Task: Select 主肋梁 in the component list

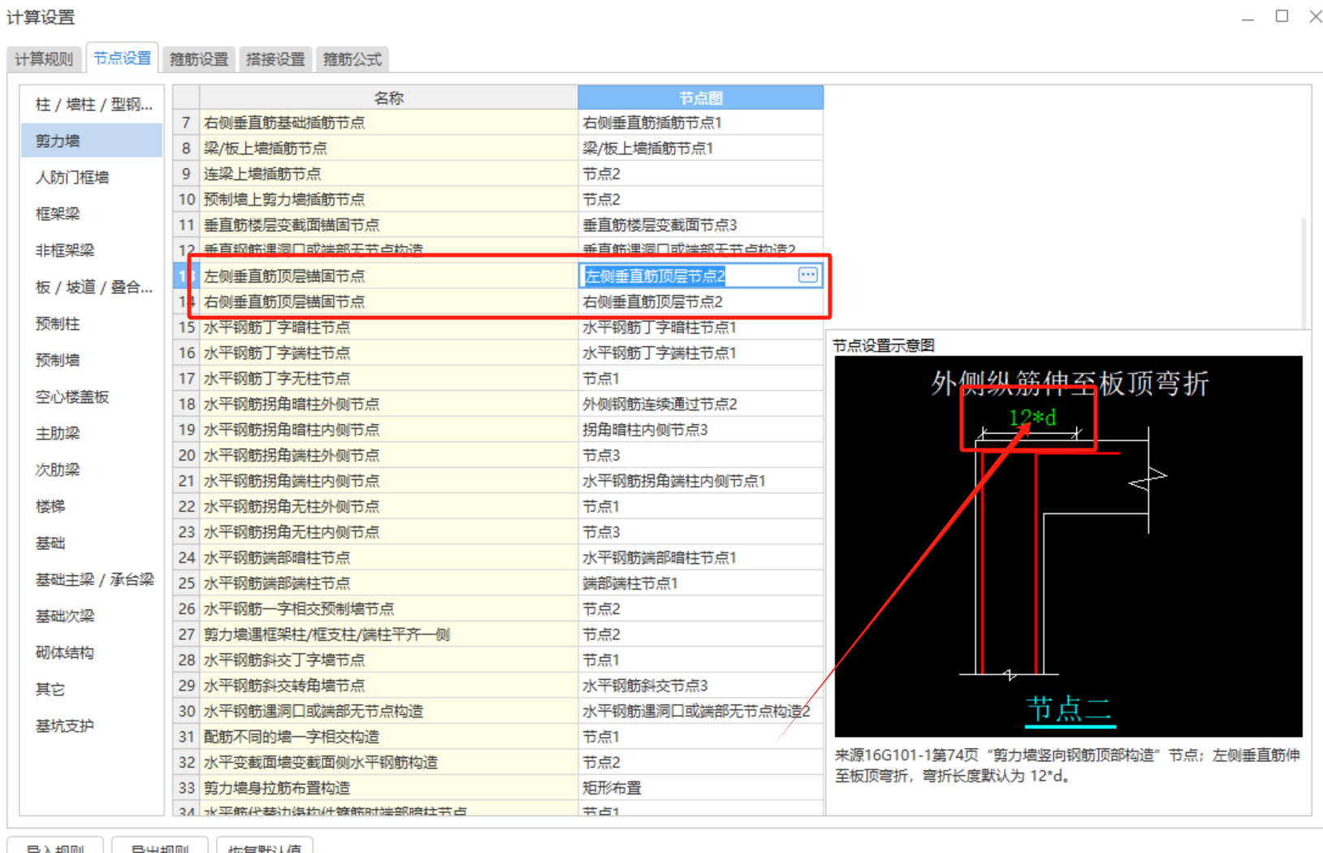Action: click(93, 433)
